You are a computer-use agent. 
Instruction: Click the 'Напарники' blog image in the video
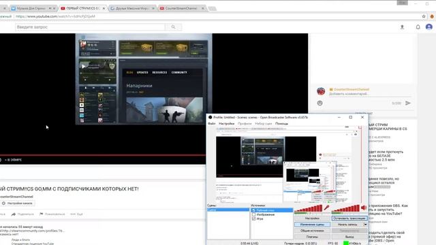[165, 110]
